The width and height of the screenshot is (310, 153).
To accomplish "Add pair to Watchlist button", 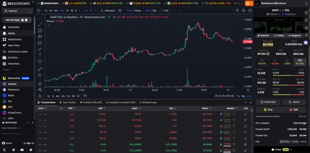I will pos(268,102).
